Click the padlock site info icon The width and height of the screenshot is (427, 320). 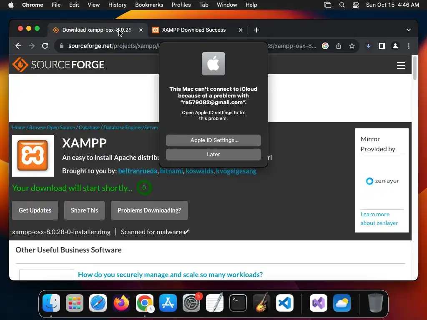click(62, 46)
